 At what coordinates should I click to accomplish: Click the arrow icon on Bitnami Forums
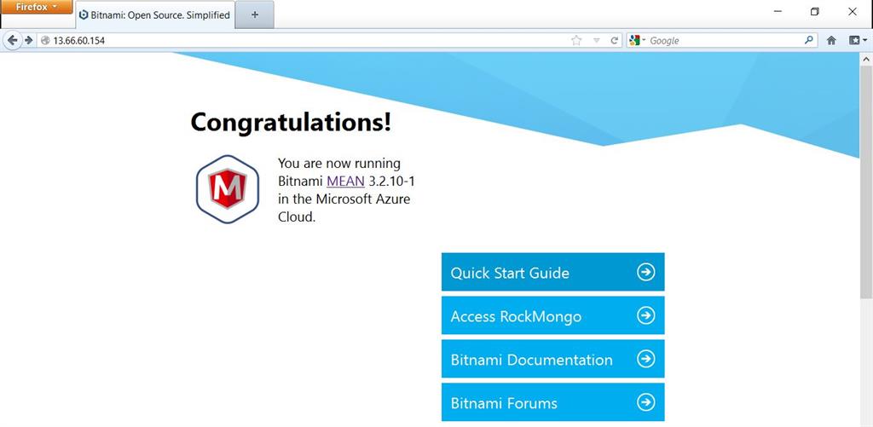[646, 402]
